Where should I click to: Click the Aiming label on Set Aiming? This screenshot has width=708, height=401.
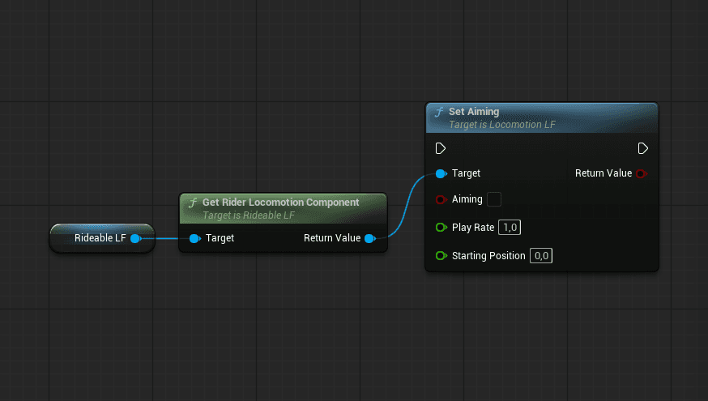pos(467,199)
